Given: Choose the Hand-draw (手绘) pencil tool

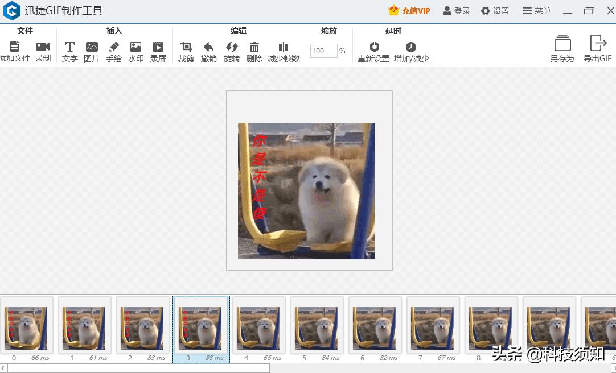Looking at the screenshot, I should 114,47.
